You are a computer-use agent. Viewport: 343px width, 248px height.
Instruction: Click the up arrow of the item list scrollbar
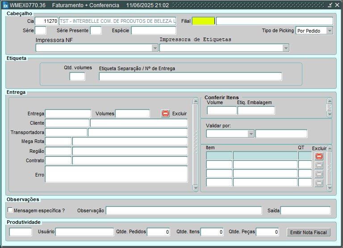pyautogui.click(x=330, y=148)
